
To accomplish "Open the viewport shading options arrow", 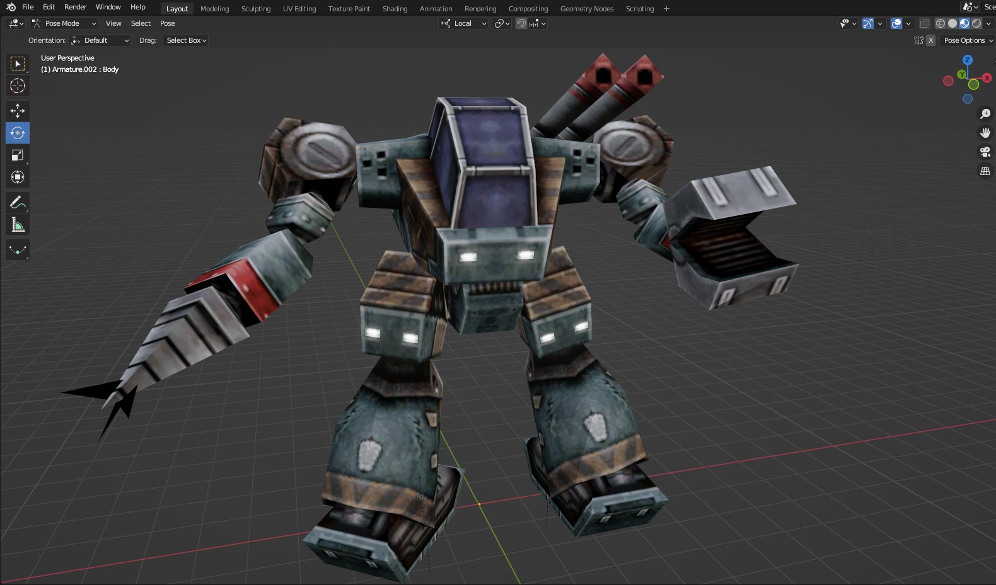I will [x=988, y=23].
